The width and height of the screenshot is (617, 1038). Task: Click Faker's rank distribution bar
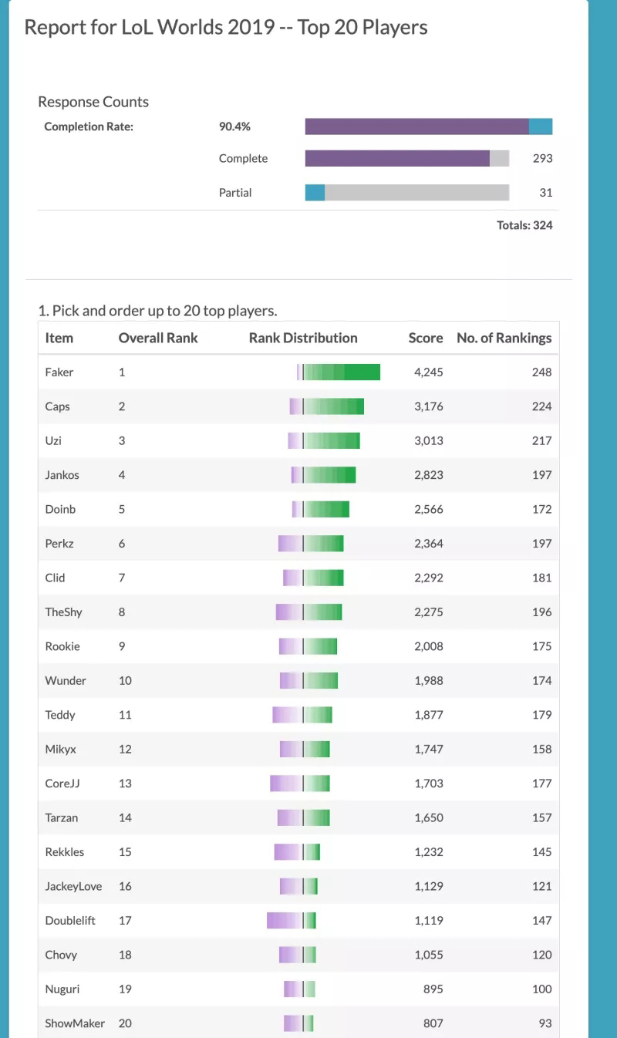339,372
